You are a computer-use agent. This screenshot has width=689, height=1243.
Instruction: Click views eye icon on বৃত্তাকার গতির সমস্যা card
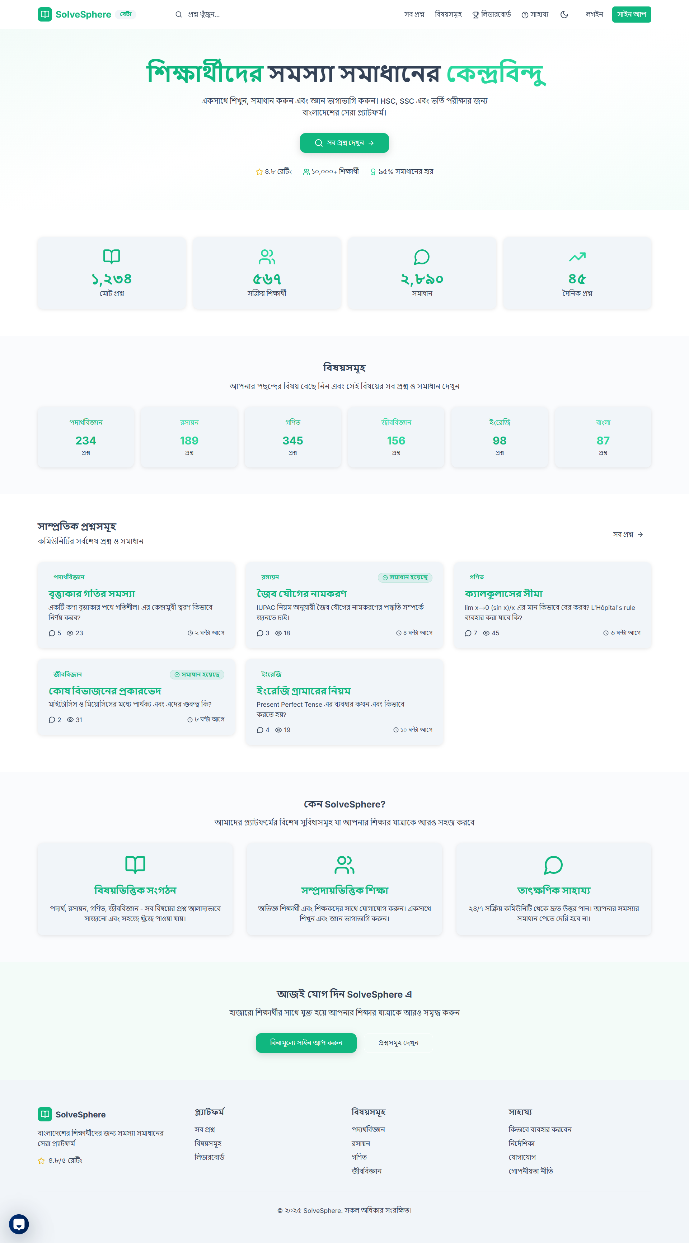(70, 633)
